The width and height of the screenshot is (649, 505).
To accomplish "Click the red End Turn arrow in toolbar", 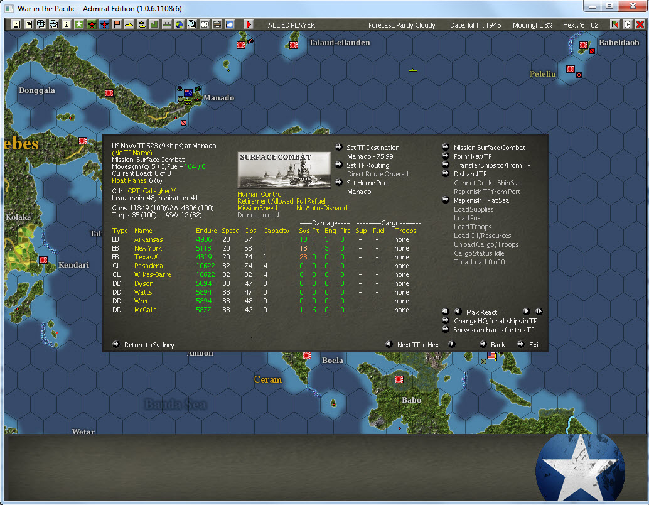I will 249,25.
